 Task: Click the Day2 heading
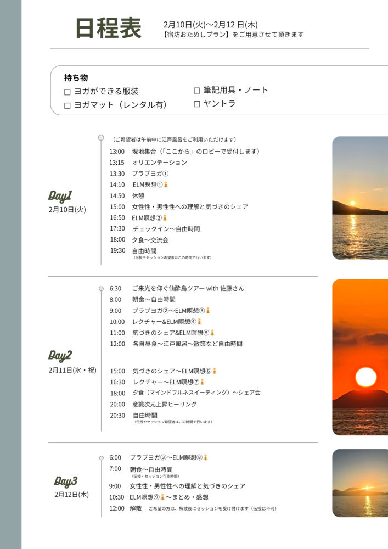60,356
